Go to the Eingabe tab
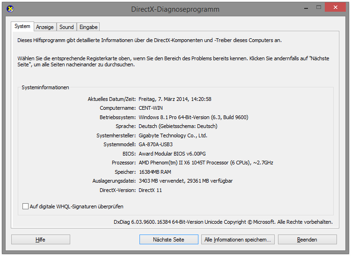 [88, 27]
